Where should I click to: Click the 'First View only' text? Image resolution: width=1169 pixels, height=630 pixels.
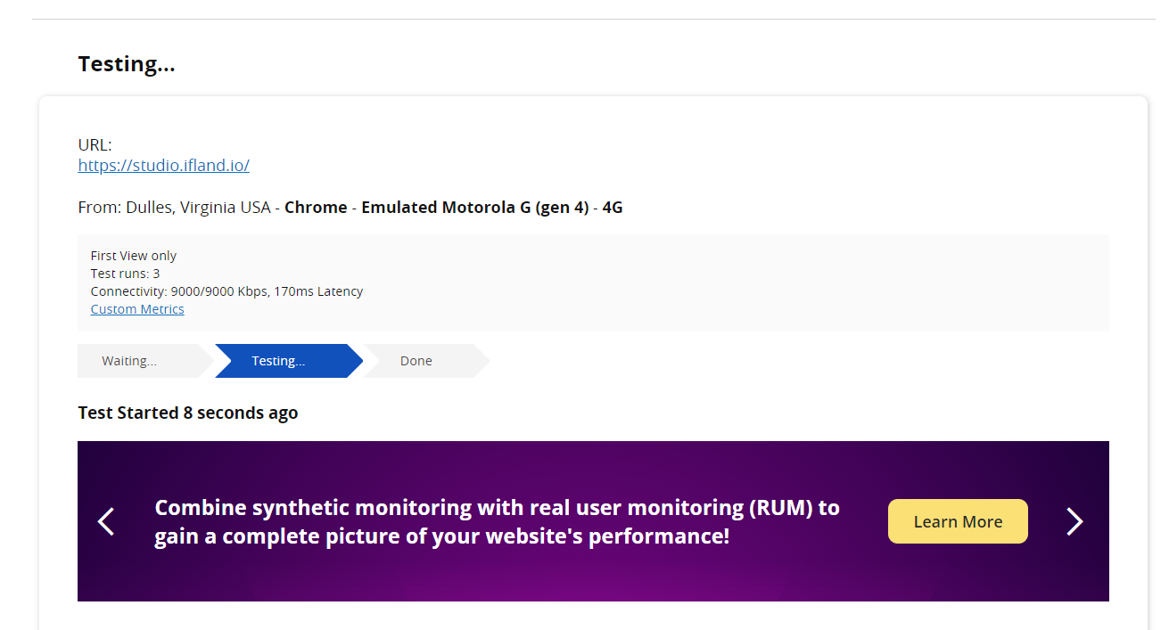pos(134,256)
